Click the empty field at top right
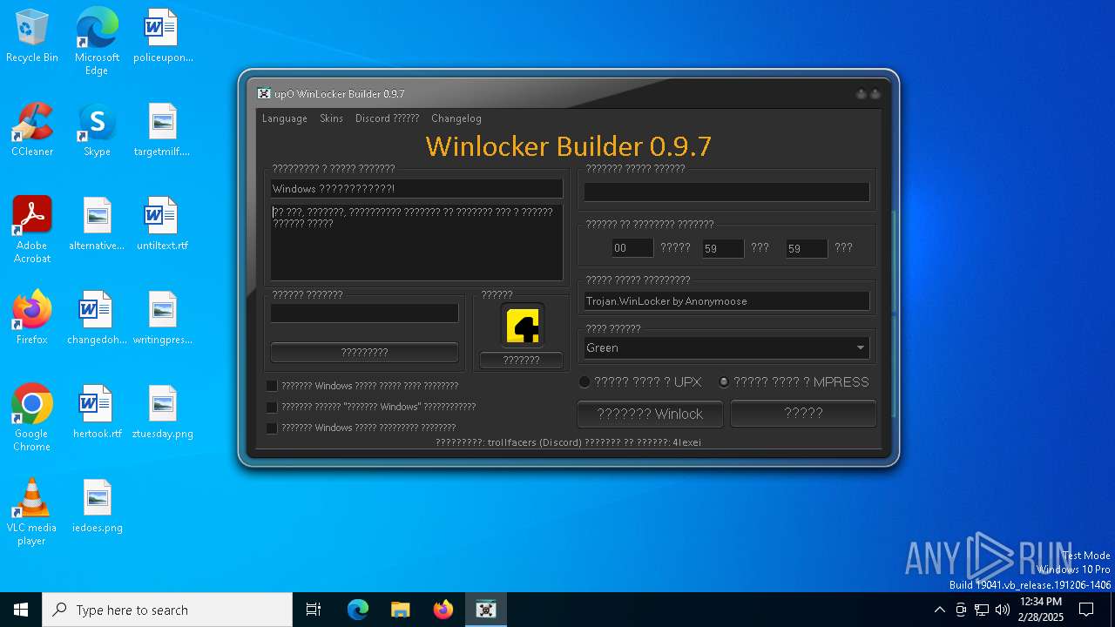 [x=726, y=192]
